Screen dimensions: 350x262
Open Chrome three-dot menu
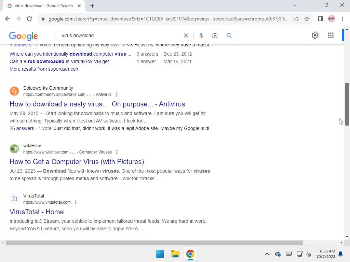click(x=342, y=19)
